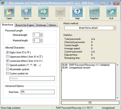Maximize the application window
The image size is (121, 110).
coord(109,3)
